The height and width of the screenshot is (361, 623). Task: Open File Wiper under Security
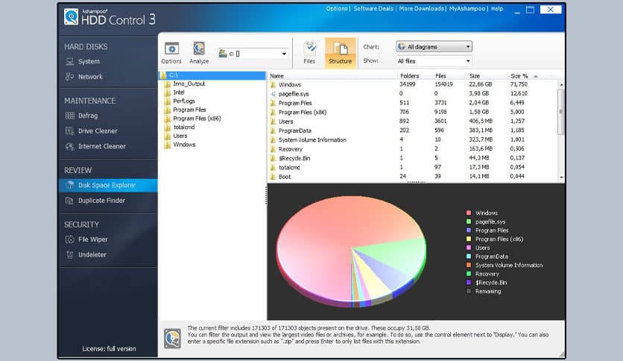(x=92, y=239)
